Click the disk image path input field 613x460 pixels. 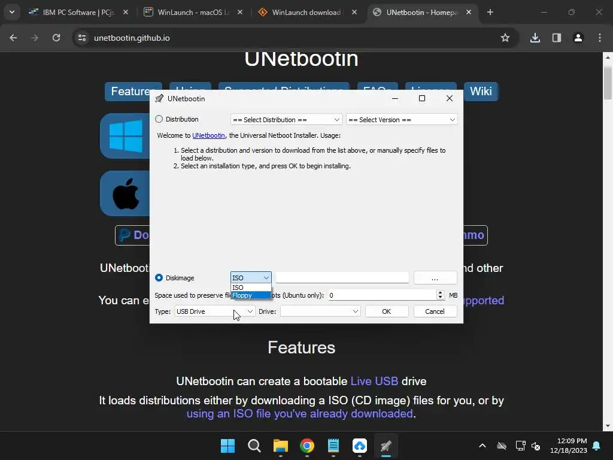tap(342, 278)
